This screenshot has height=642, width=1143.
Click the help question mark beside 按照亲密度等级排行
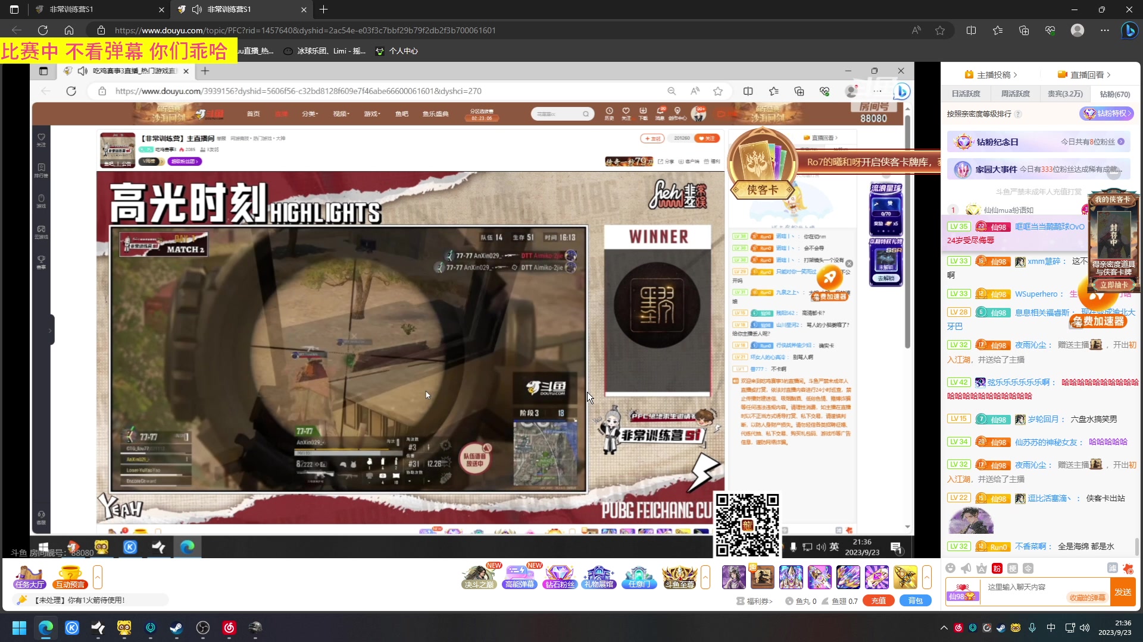[x=1018, y=114]
